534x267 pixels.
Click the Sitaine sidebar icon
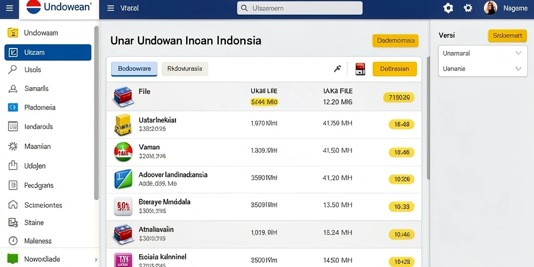click(x=13, y=222)
